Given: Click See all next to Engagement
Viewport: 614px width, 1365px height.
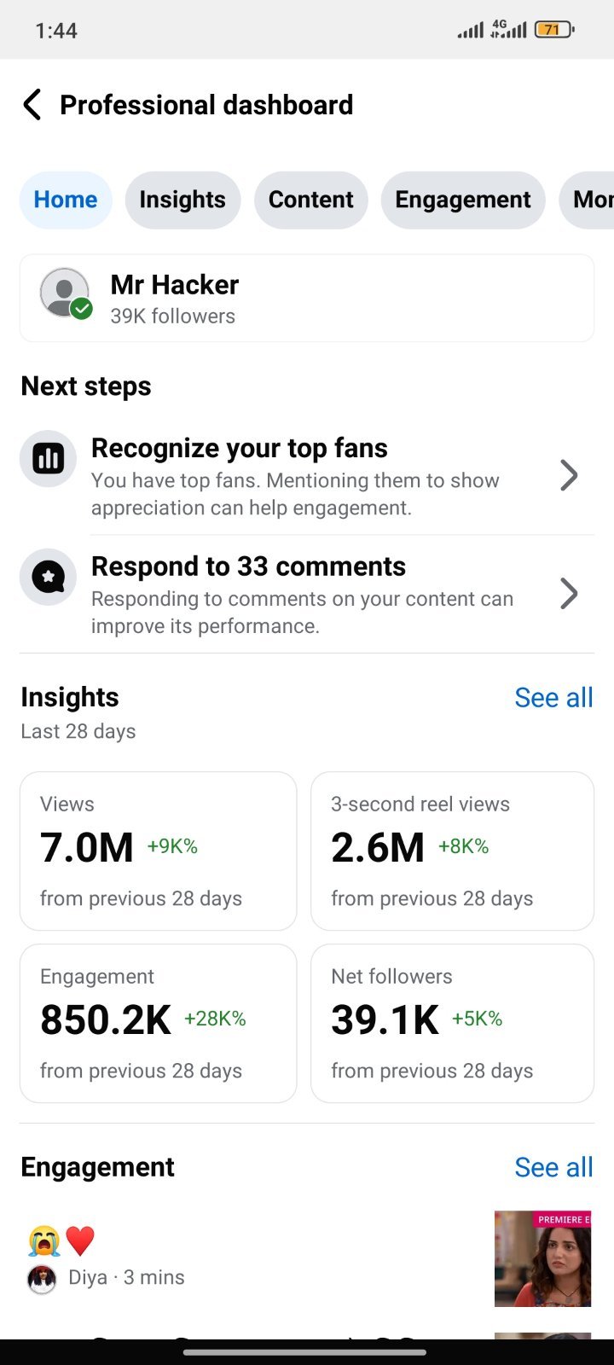Looking at the screenshot, I should point(553,1167).
